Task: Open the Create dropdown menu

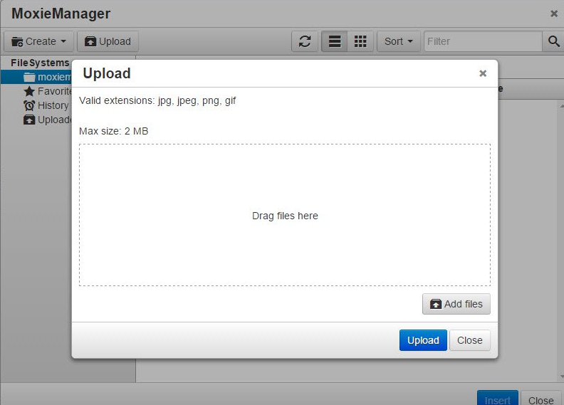Action: [39, 41]
